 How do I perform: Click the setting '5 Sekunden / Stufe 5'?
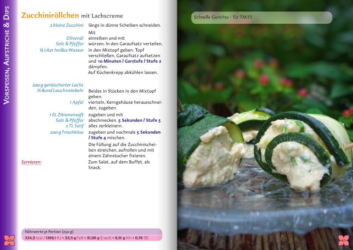pyautogui.click(x=139, y=120)
